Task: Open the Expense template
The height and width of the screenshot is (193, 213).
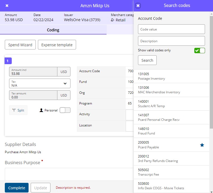Action: point(57,45)
